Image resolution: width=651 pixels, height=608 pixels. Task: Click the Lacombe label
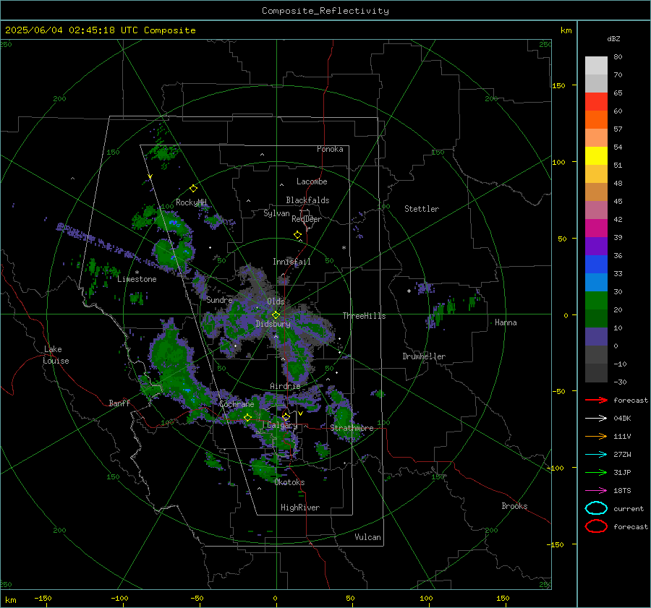point(312,181)
